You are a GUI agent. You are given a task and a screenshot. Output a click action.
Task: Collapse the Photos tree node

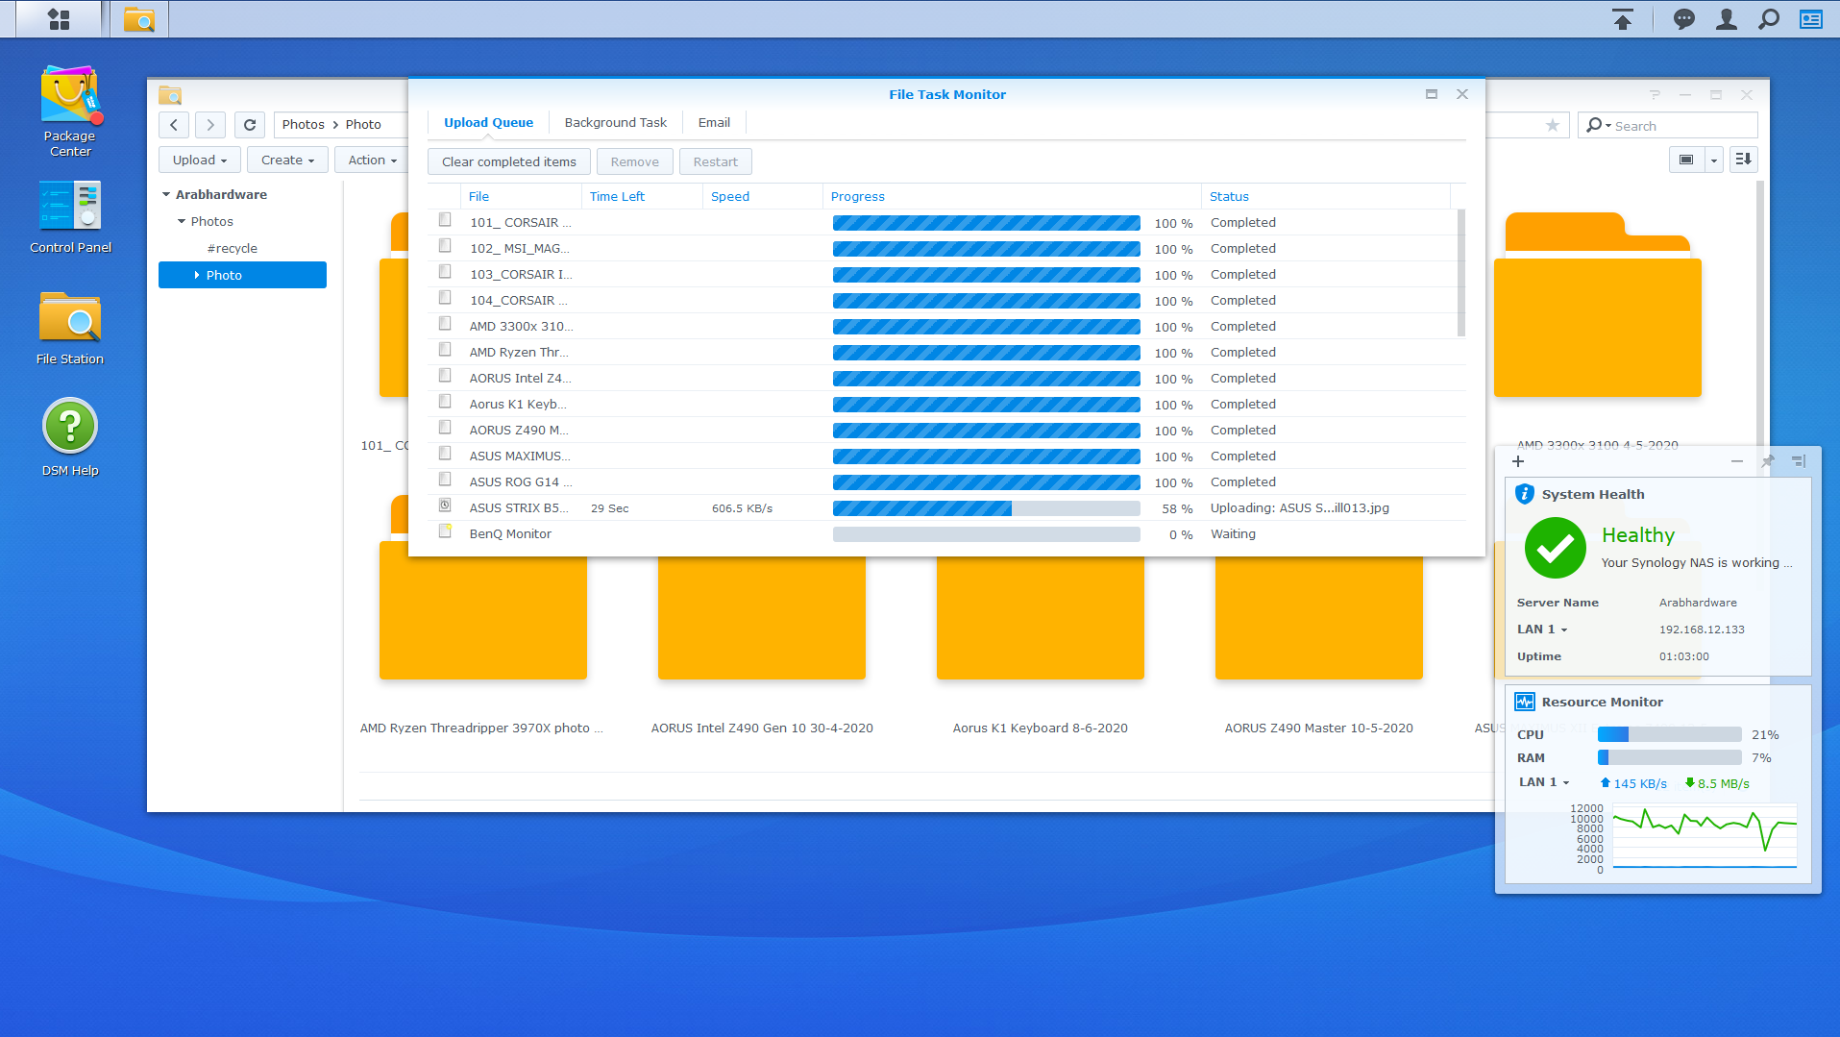click(x=182, y=221)
